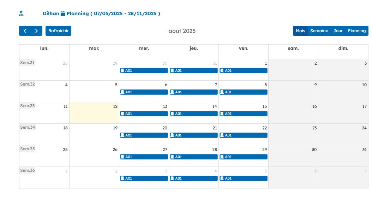The width and height of the screenshot is (372, 204).
Task: Open the A01 event on August 20
Action: click(144, 135)
